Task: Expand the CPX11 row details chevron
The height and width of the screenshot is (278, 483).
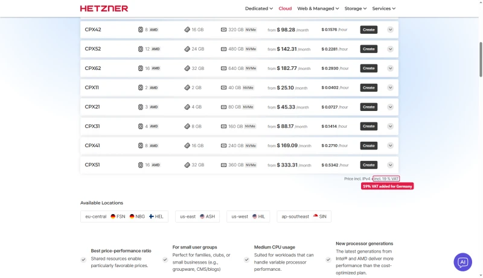Action: [x=390, y=87]
